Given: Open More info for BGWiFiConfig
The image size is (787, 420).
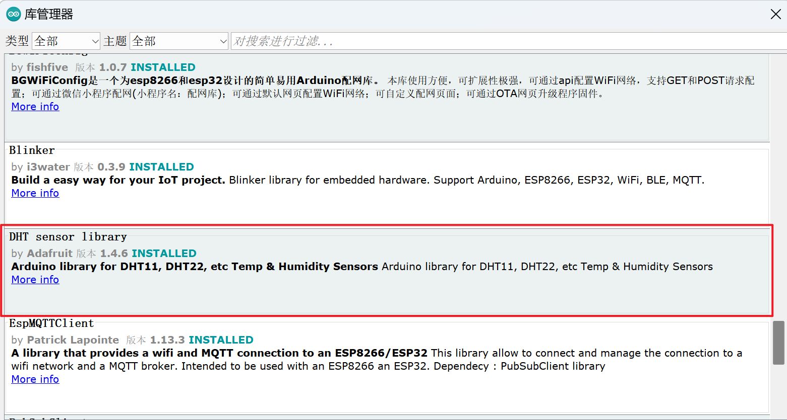Looking at the screenshot, I should (x=35, y=106).
